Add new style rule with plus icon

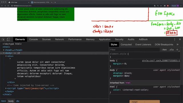tap(177, 50)
